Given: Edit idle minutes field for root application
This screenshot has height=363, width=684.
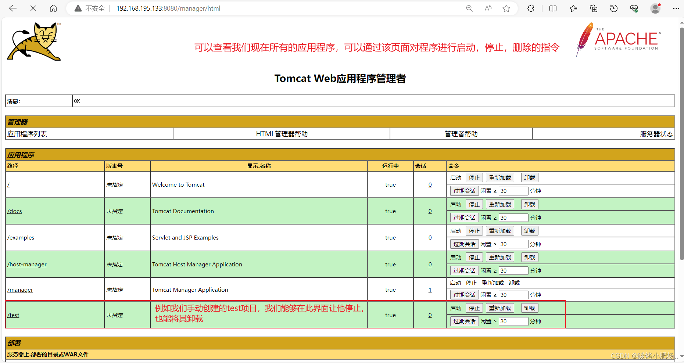Looking at the screenshot, I should click(x=513, y=191).
